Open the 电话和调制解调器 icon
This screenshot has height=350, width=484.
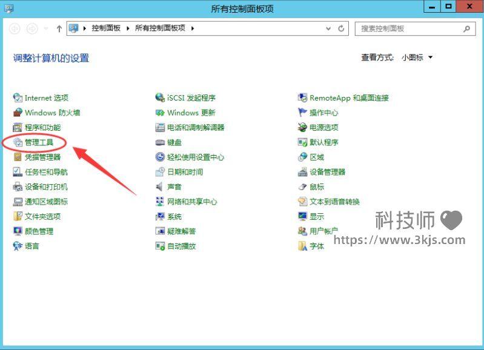[x=160, y=128]
